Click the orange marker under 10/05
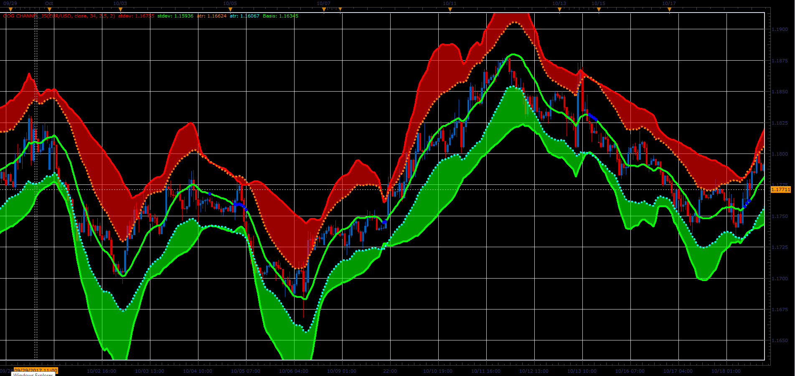 (x=230, y=9)
